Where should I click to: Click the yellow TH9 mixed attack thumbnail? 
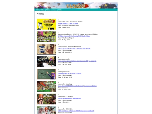(46, 24)
